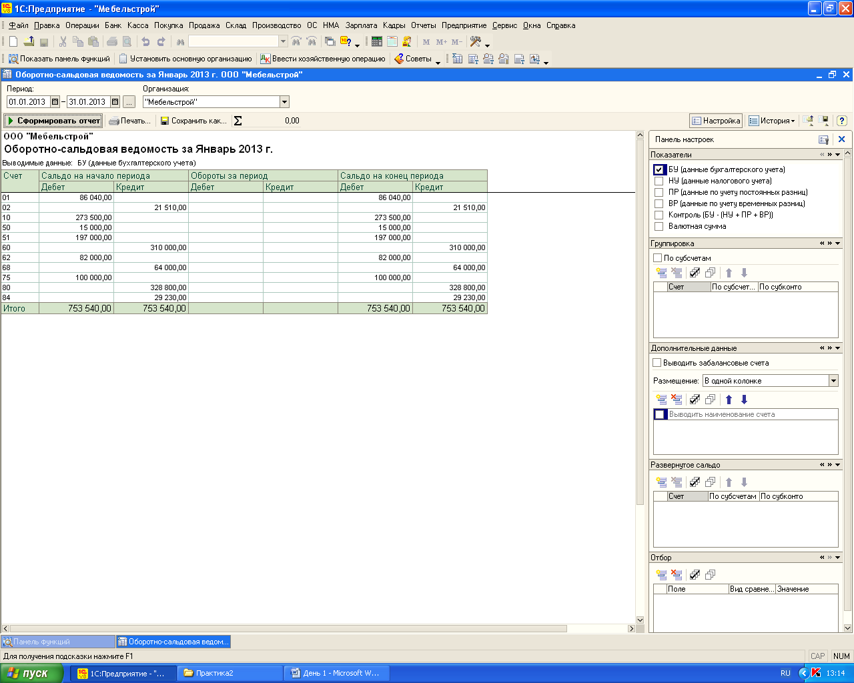This screenshot has width=854, height=683.
Task: Click the settings panel options icon beside the blue X
Action: (824, 139)
